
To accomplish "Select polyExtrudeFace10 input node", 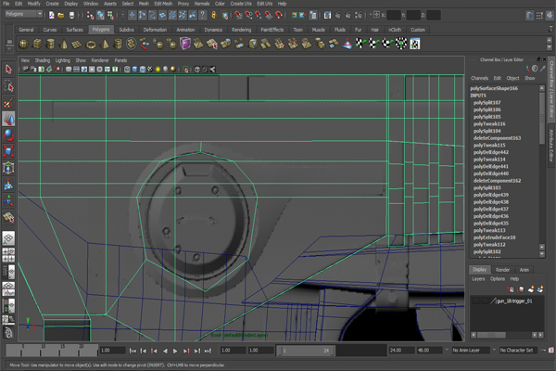I will pyautogui.click(x=494, y=237).
